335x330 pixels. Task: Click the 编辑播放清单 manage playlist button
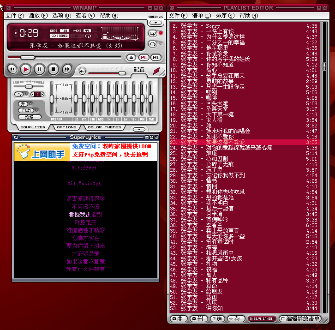tap(300, 318)
